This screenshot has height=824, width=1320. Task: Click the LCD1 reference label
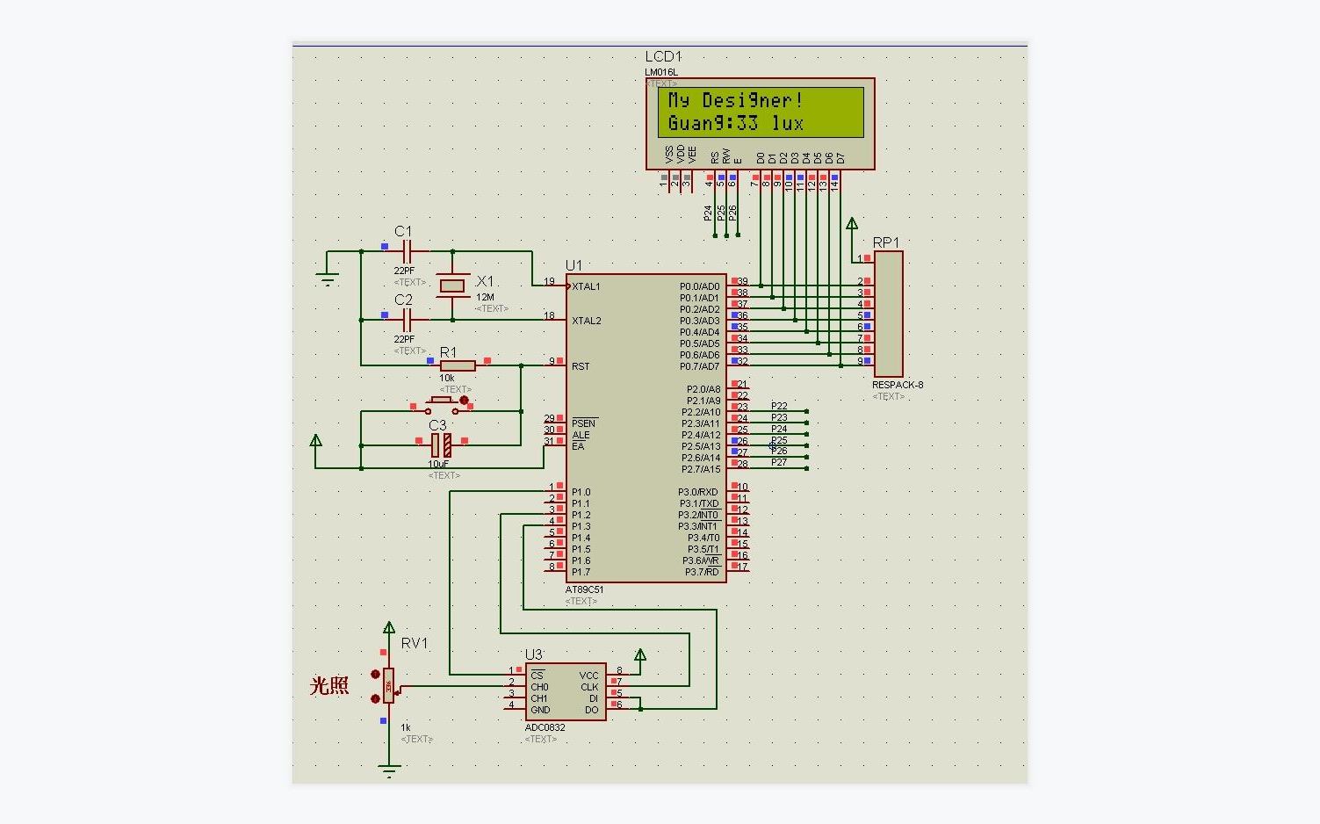(663, 56)
